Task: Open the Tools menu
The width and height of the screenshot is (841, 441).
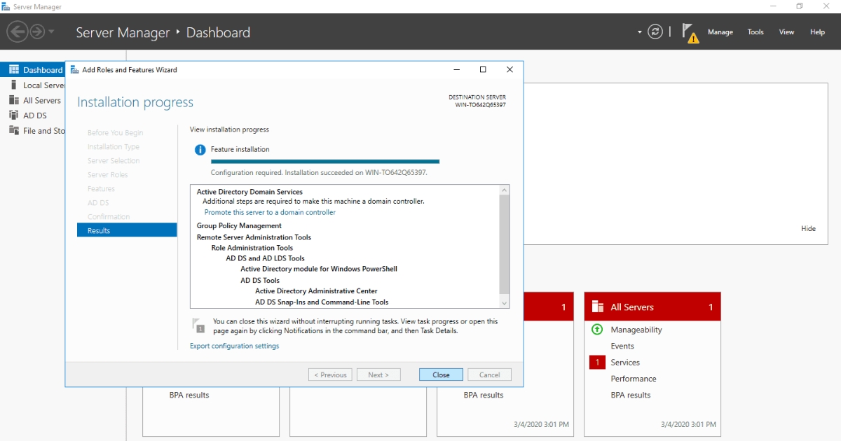Action: point(755,31)
